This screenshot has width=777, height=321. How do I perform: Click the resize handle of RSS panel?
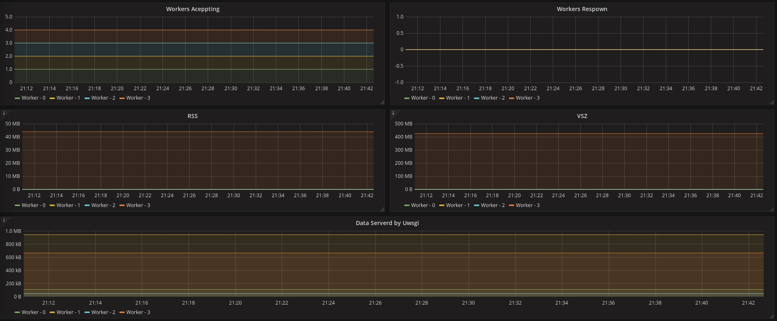click(x=382, y=209)
